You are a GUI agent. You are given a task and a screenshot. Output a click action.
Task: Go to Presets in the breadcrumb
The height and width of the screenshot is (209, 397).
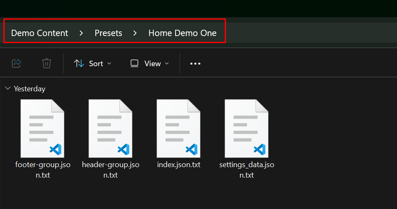(x=108, y=33)
